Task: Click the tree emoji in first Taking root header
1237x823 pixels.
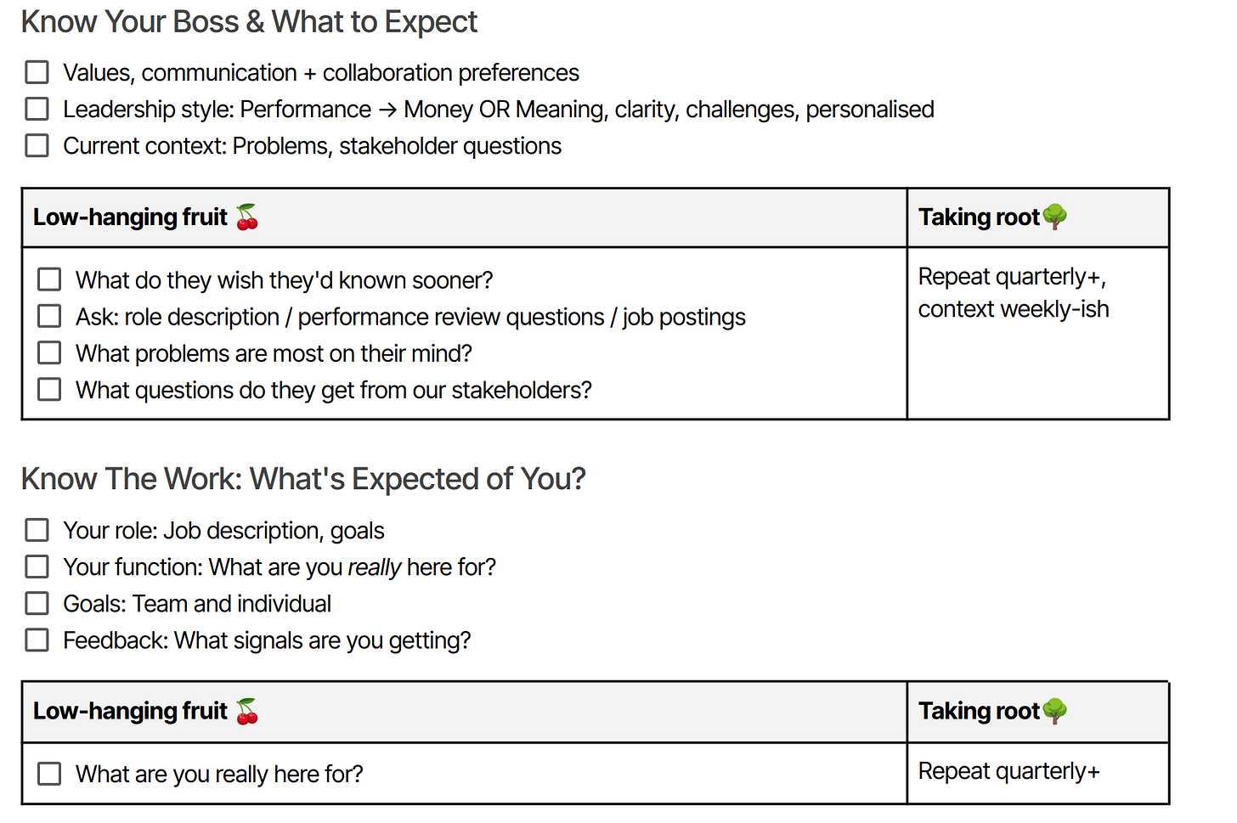Action: 1054,217
